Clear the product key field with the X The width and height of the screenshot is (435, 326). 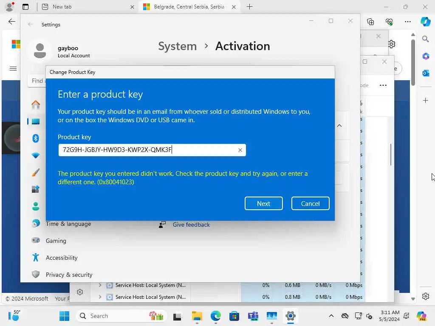[x=240, y=150]
